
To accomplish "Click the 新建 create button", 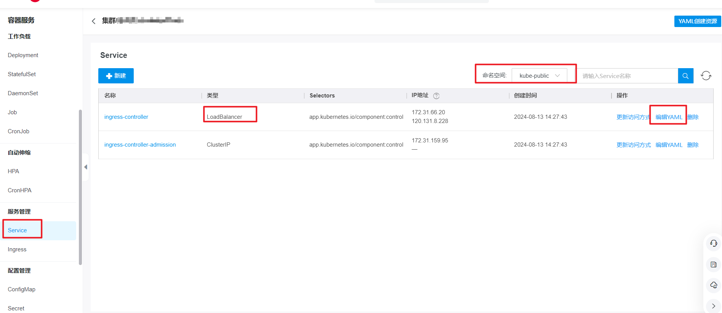I will point(116,76).
